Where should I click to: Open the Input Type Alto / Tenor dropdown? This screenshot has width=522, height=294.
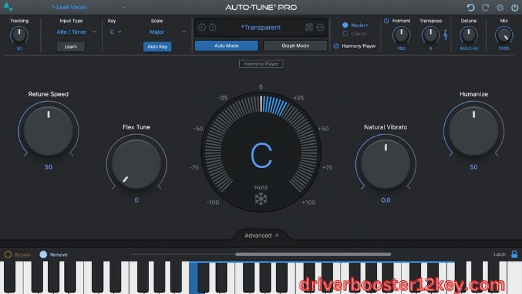[x=77, y=32]
